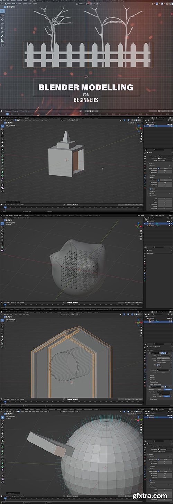Image resolution: width=173 pixels, height=504 pixels.
Task: Click Union operation button in Boolean modifier
Action: (160, 389)
